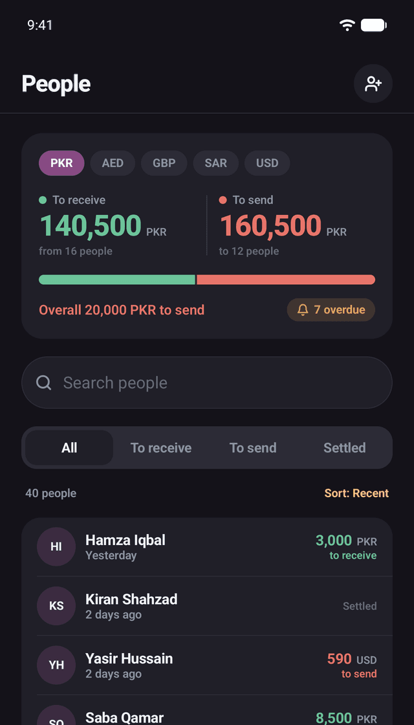
Task: Open the 7 overdue reminders
Action: (331, 310)
